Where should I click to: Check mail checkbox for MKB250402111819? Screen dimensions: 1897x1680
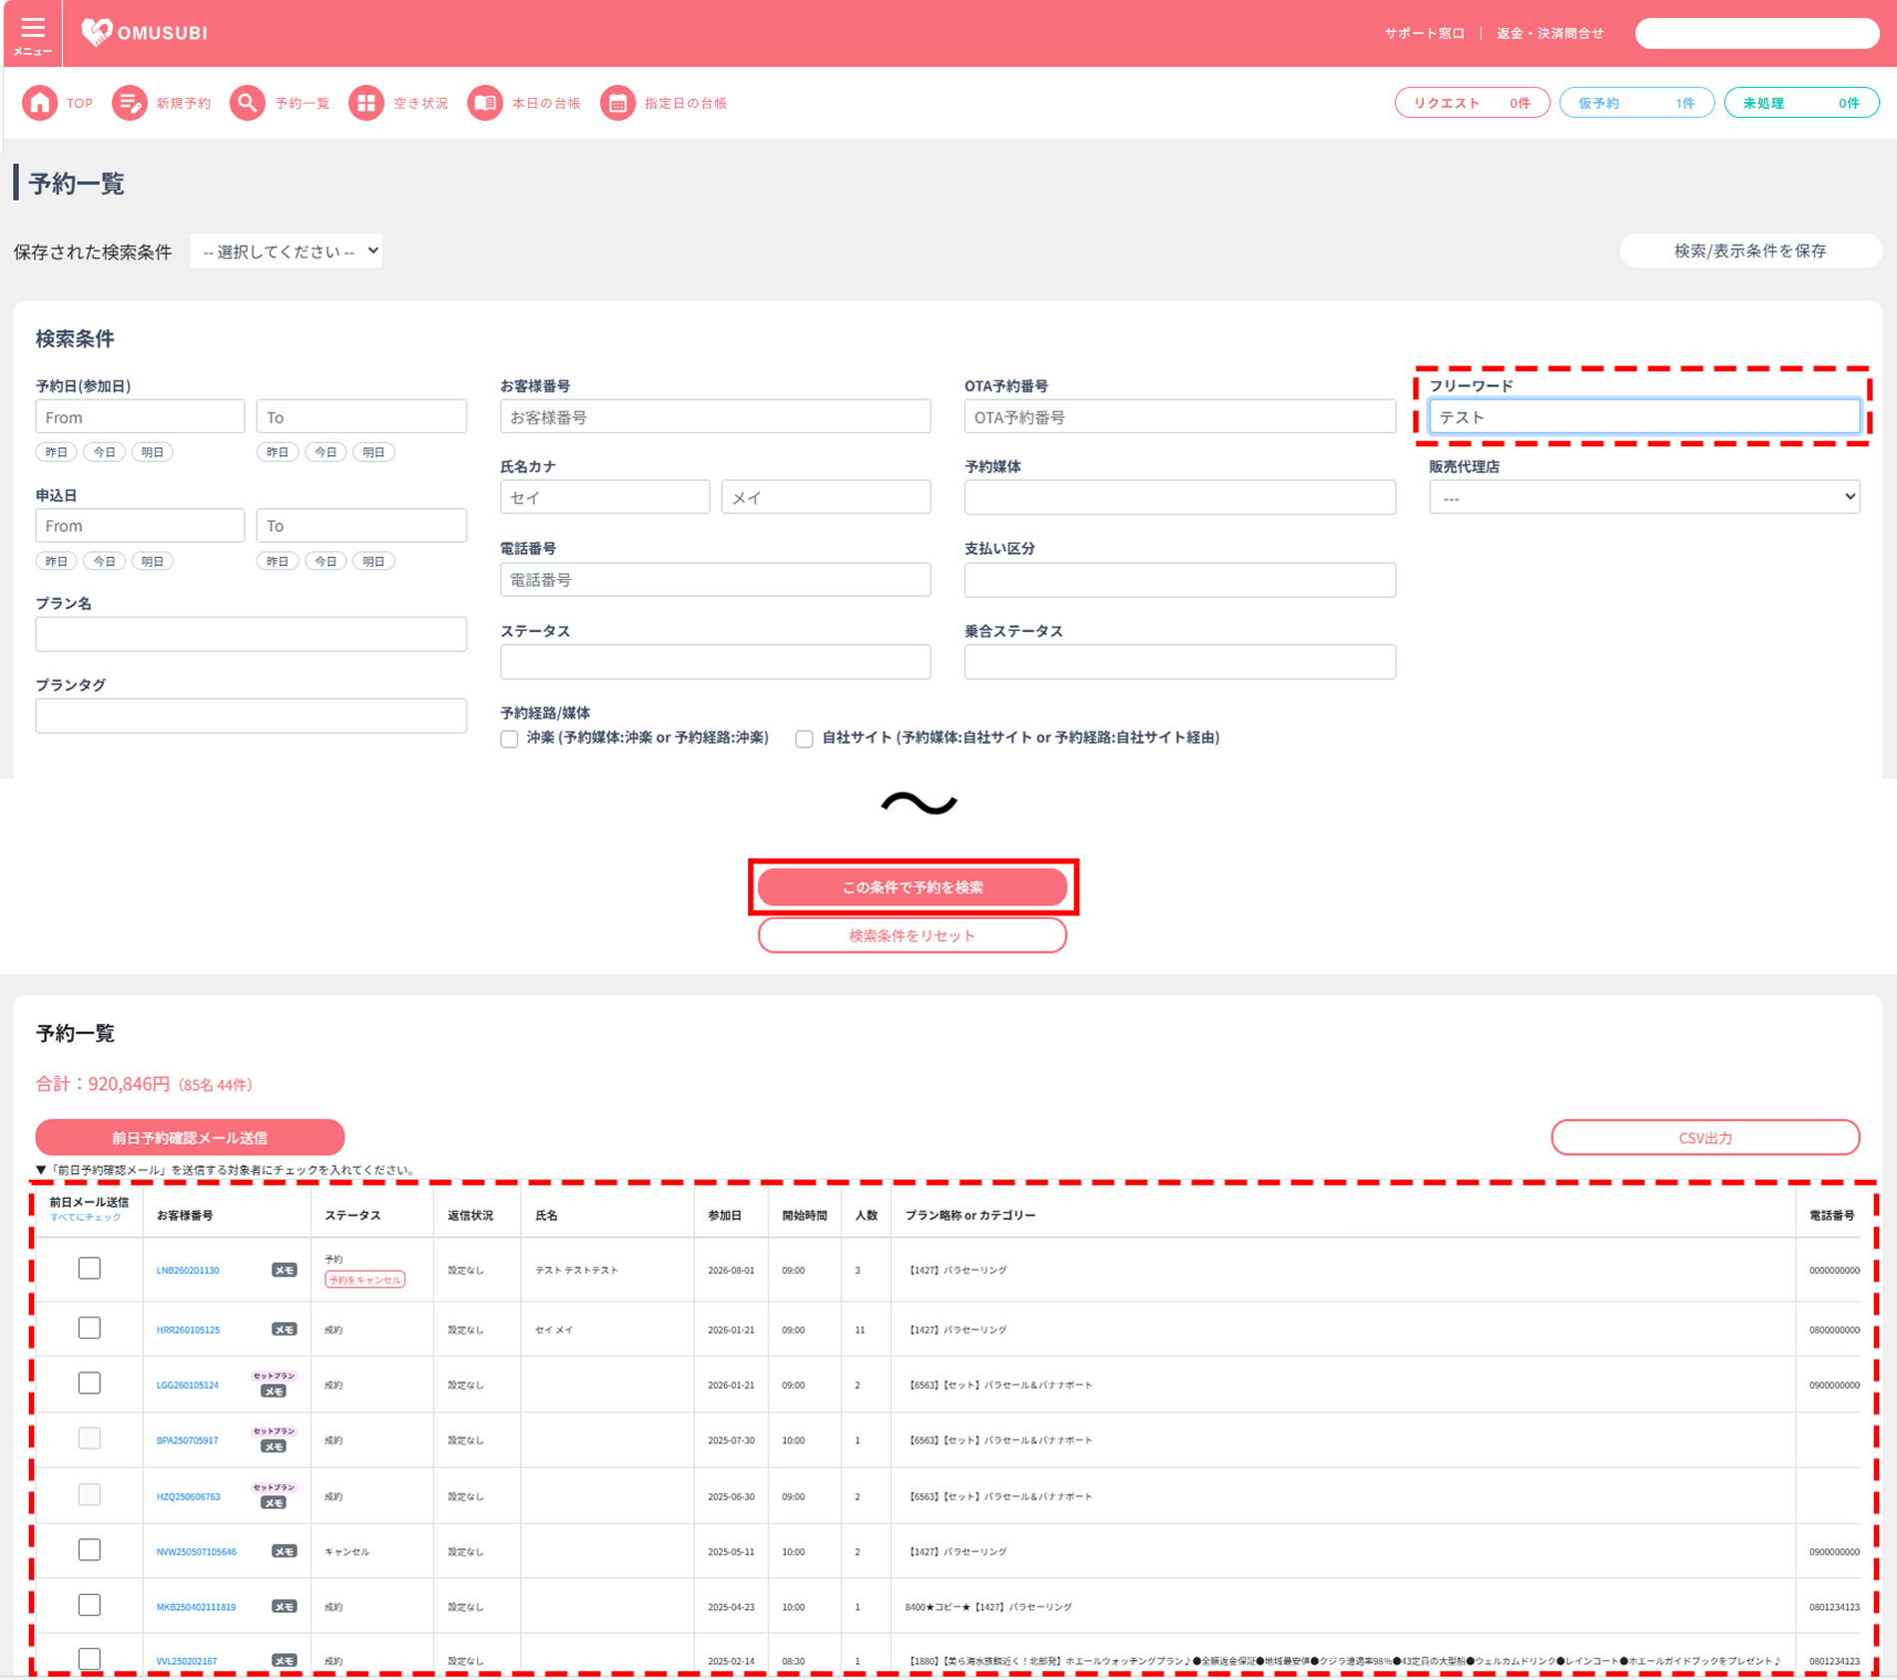[x=89, y=1605]
